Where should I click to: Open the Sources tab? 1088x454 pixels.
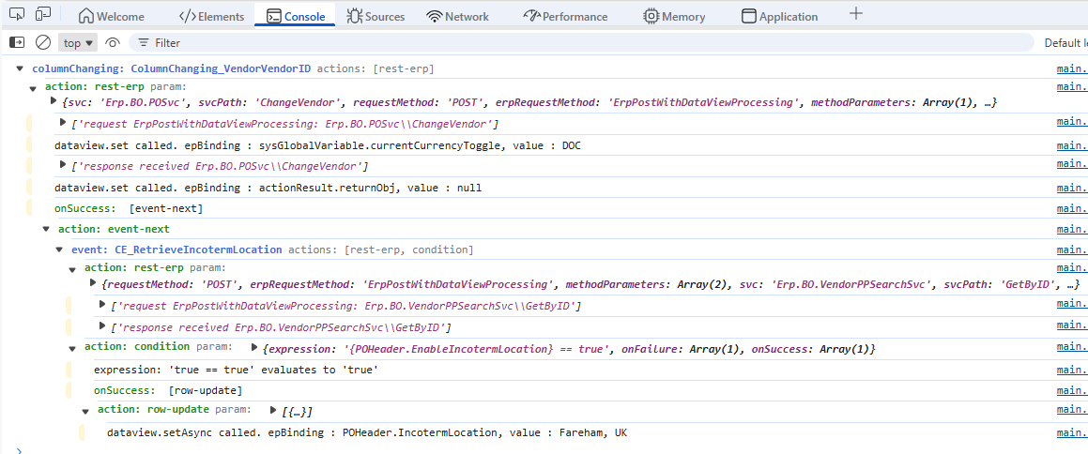click(x=375, y=16)
